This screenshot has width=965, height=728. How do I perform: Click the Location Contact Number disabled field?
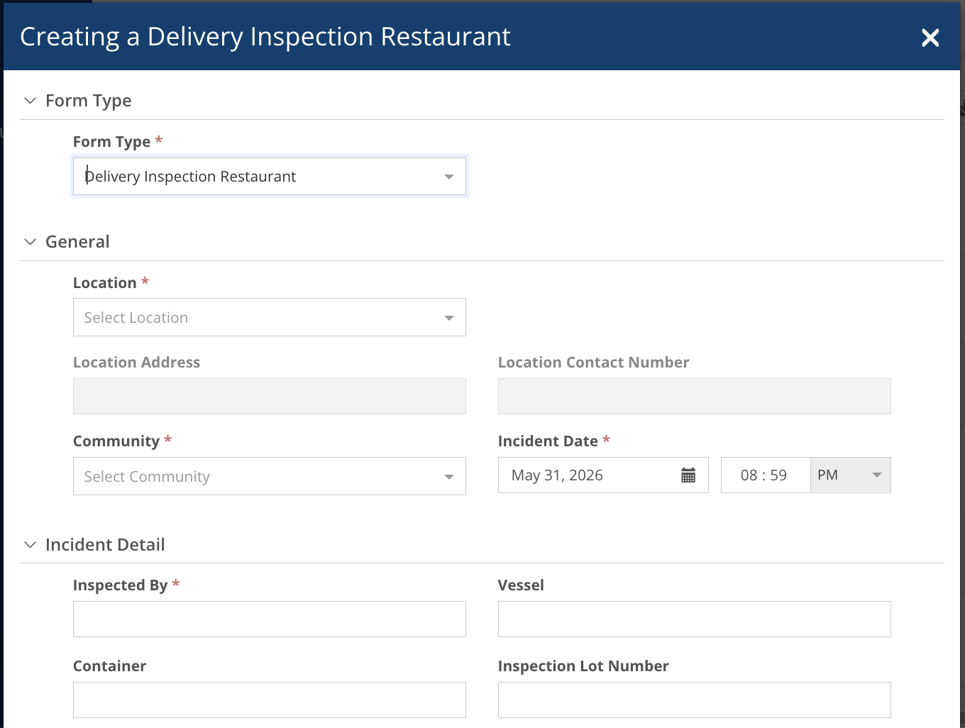point(694,397)
